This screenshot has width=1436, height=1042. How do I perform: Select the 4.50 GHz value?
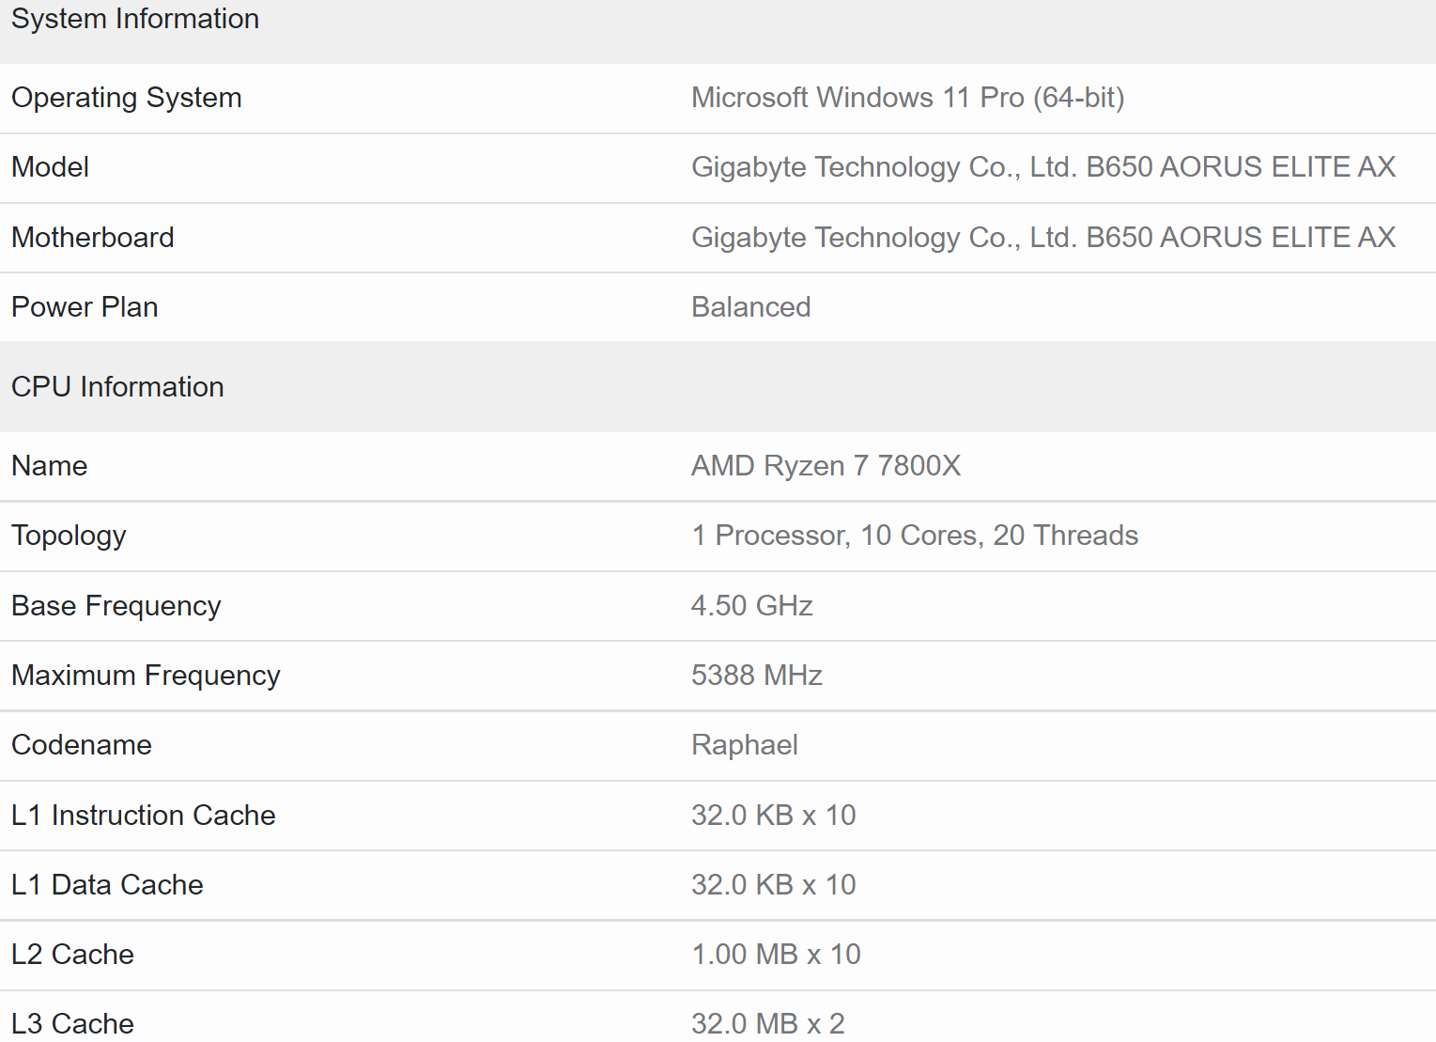coord(751,606)
